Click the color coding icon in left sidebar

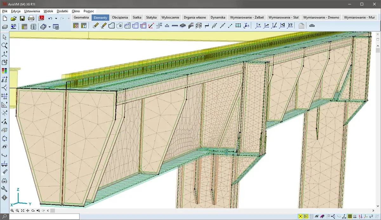pyautogui.click(x=4, y=71)
